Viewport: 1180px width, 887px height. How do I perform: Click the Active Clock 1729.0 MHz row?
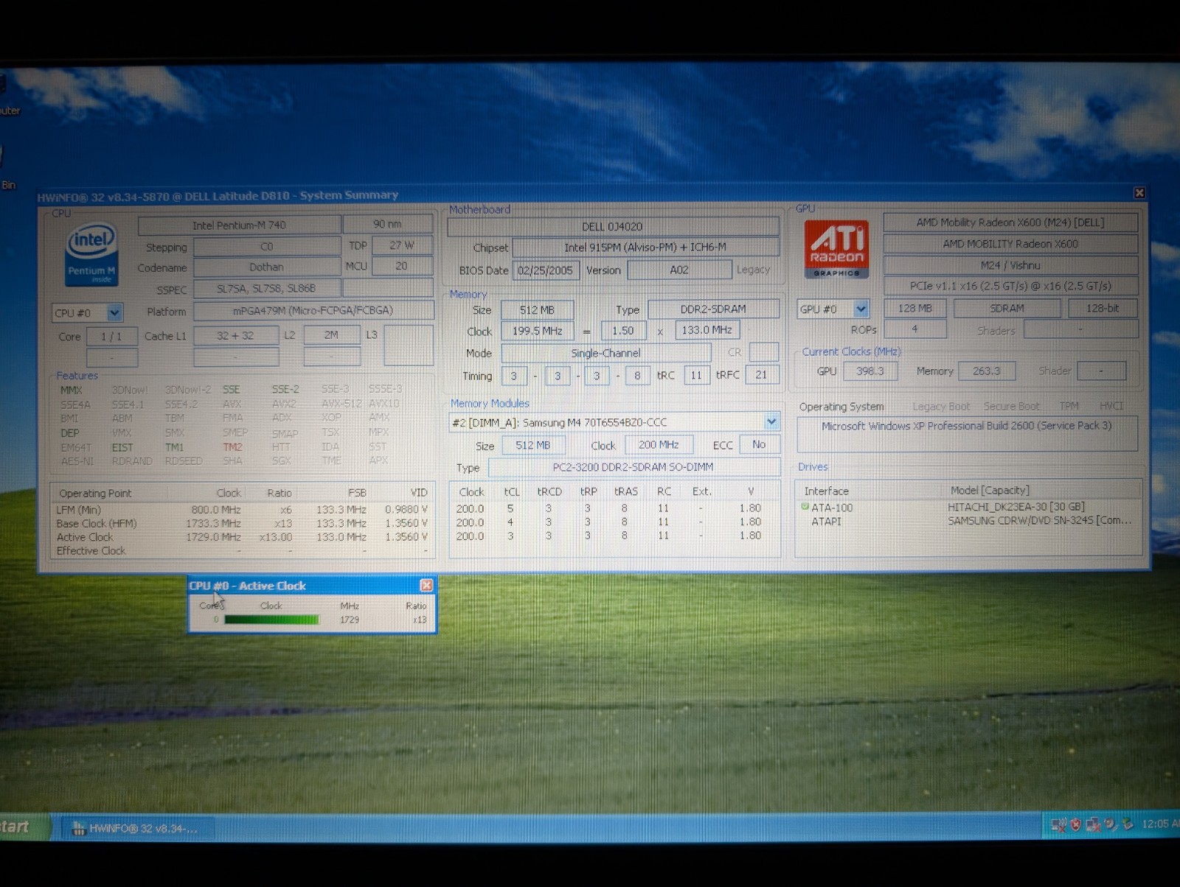(242, 537)
